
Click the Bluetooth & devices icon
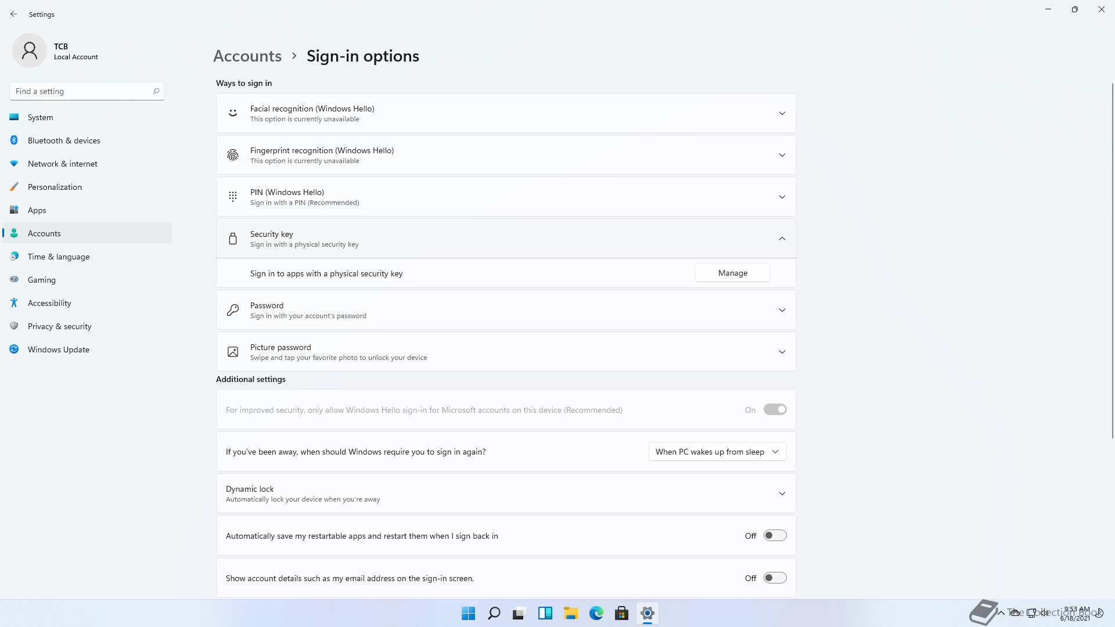click(x=14, y=140)
